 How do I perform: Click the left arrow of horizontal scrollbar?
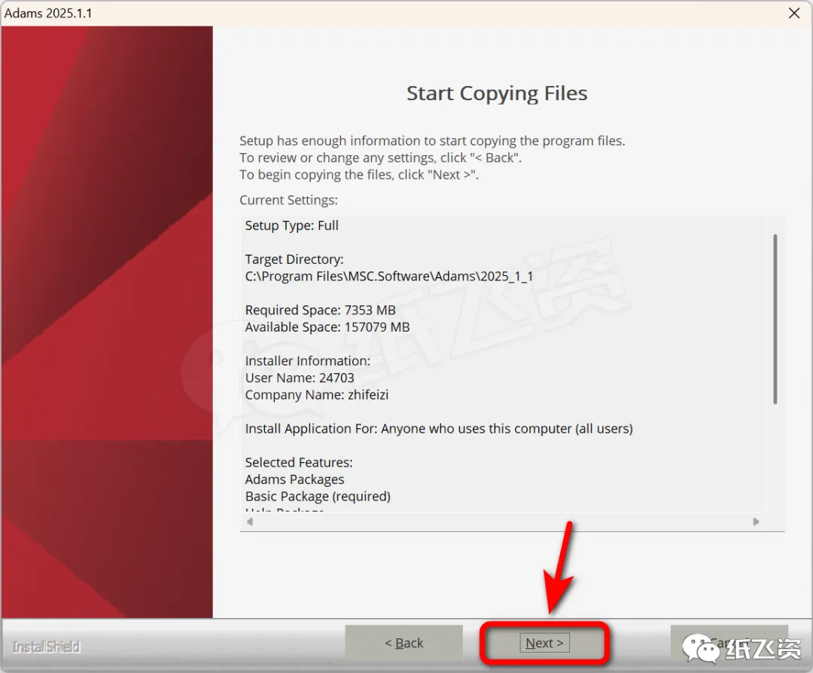point(250,522)
